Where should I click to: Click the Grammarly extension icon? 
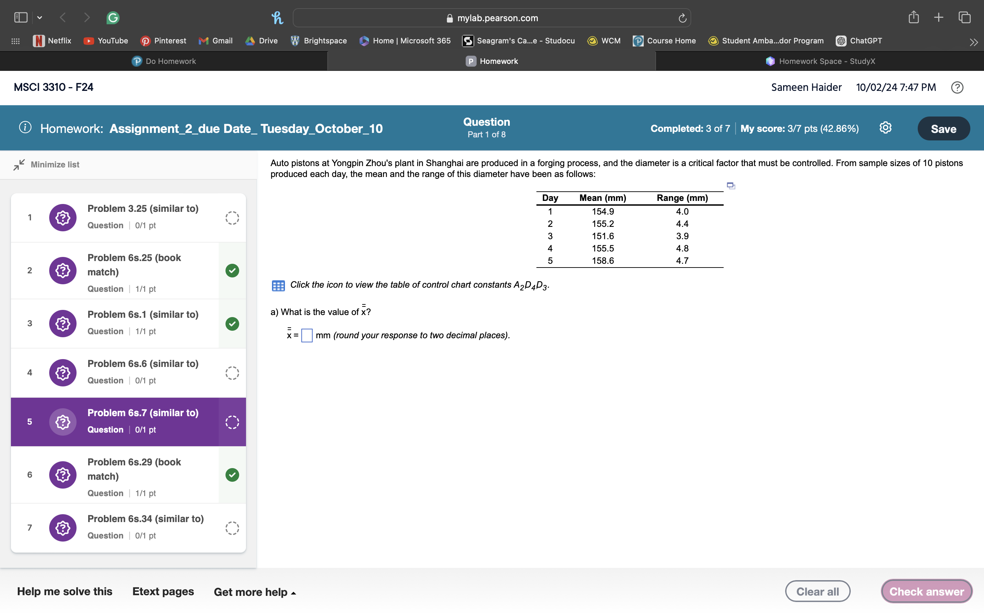(113, 17)
